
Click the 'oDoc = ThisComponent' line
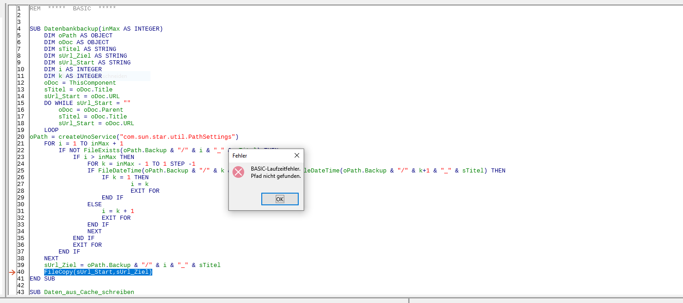tap(80, 83)
